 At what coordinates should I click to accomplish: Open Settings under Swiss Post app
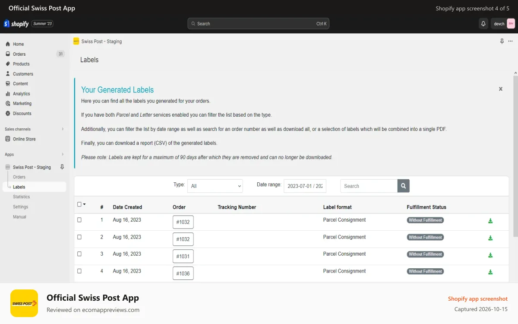pos(20,207)
